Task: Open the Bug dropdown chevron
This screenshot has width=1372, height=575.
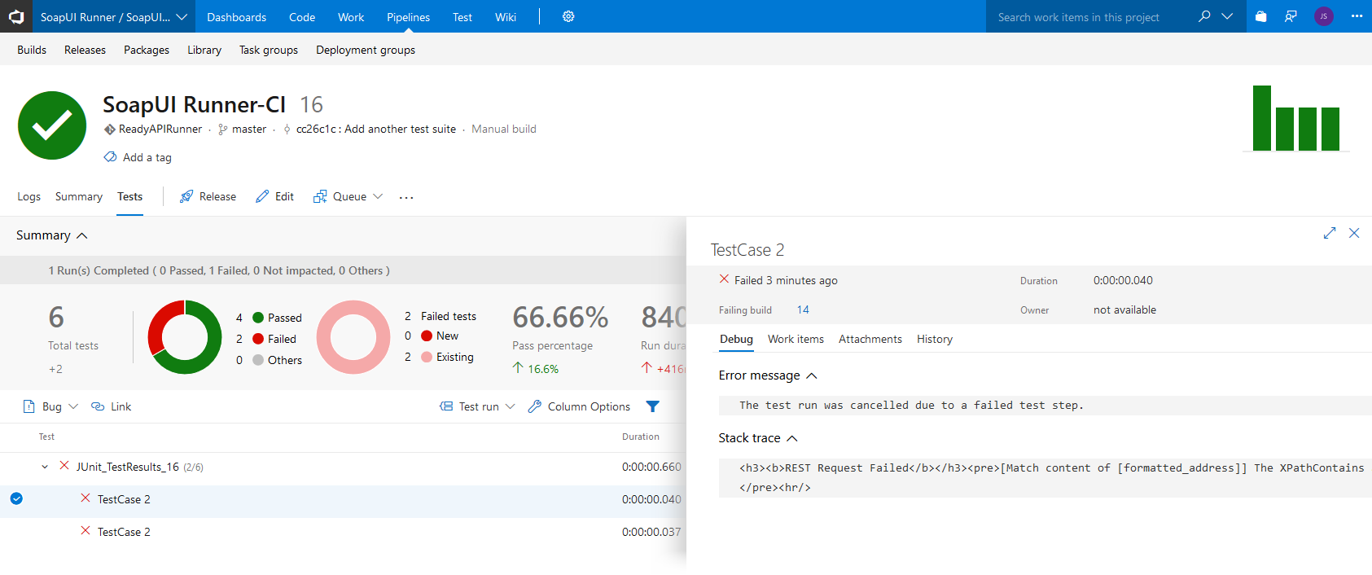Action: [x=73, y=406]
